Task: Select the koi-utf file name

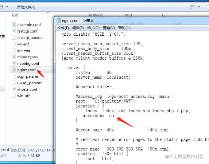Action: point(23,44)
